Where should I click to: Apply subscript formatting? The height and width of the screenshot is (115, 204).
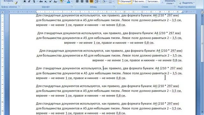click(x=46, y=2)
